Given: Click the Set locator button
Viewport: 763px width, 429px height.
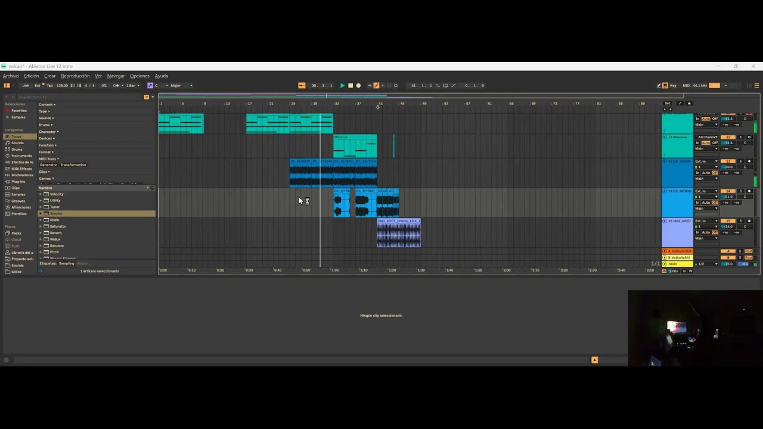Looking at the screenshot, I should pos(668,103).
